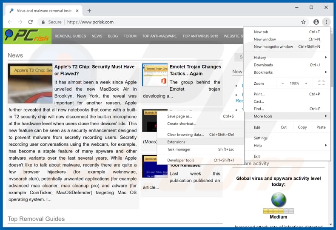This screenshot has height=230, width=336.
Task: Open the user profile icon
Action: [x=316, y=22]
